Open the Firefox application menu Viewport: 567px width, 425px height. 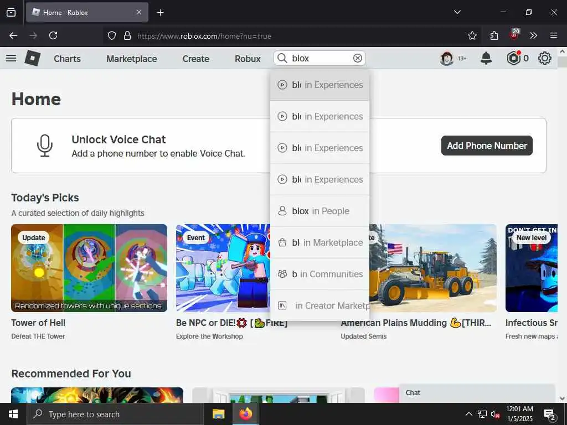click(554, 35)
